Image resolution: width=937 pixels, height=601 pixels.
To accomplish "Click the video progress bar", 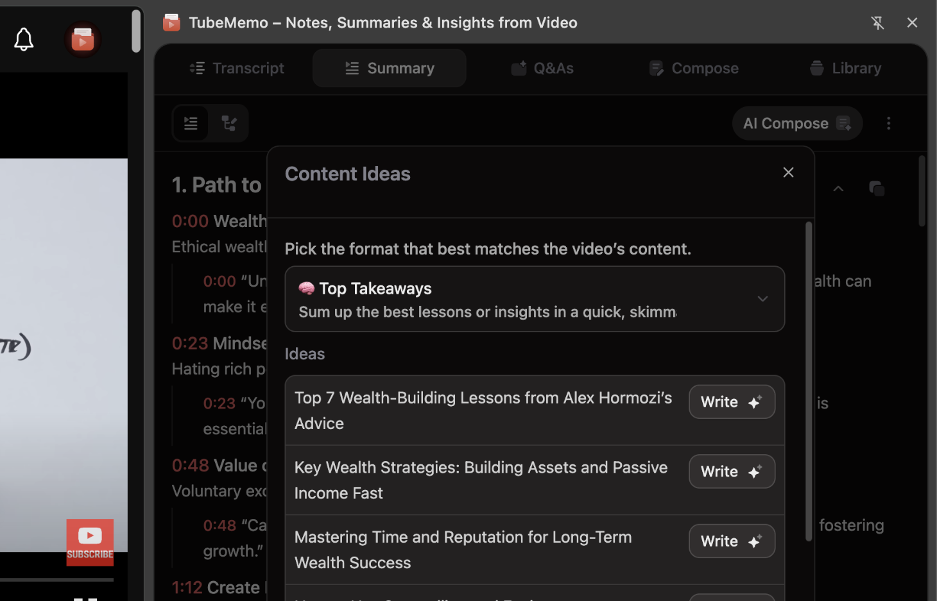I will (56, 579).
